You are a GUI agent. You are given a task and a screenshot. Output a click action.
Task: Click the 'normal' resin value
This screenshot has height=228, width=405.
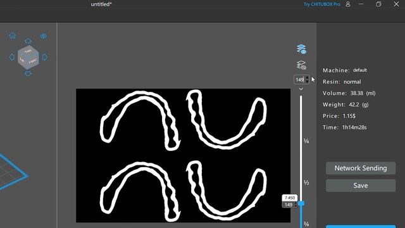[x=352, y=82]
